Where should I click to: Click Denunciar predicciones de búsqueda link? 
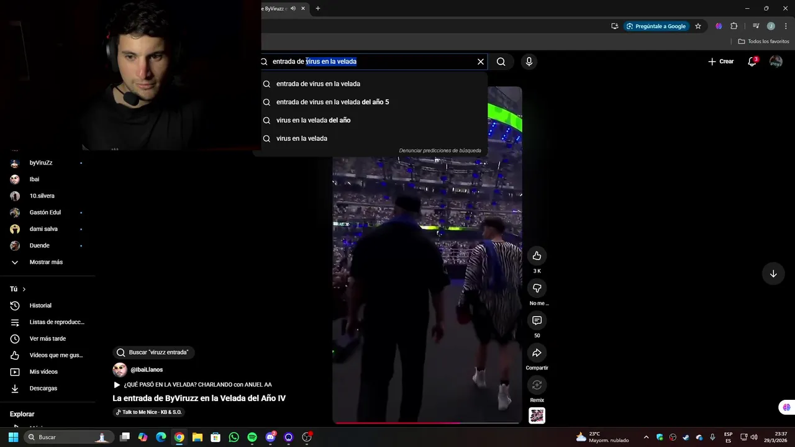440,150
